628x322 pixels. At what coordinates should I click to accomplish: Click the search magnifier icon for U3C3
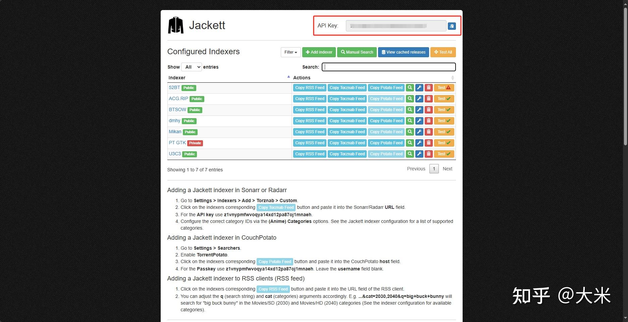409,154
